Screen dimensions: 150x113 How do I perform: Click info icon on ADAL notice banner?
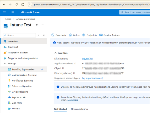[58, 97]
